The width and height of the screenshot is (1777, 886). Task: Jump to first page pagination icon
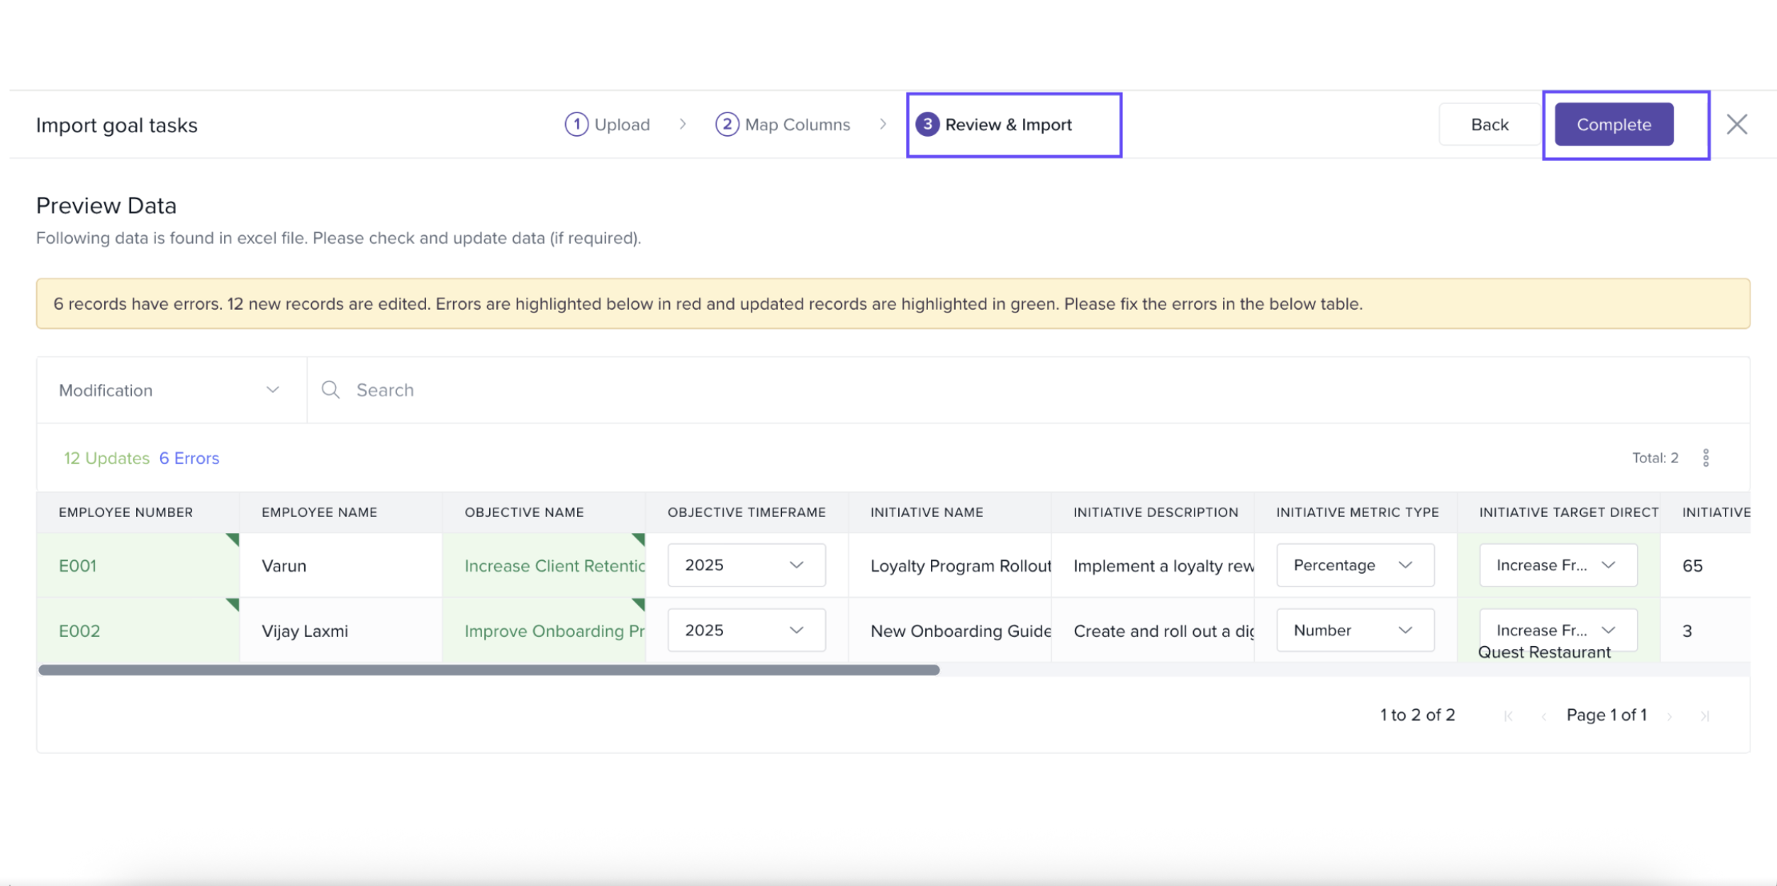point(1508,716)
